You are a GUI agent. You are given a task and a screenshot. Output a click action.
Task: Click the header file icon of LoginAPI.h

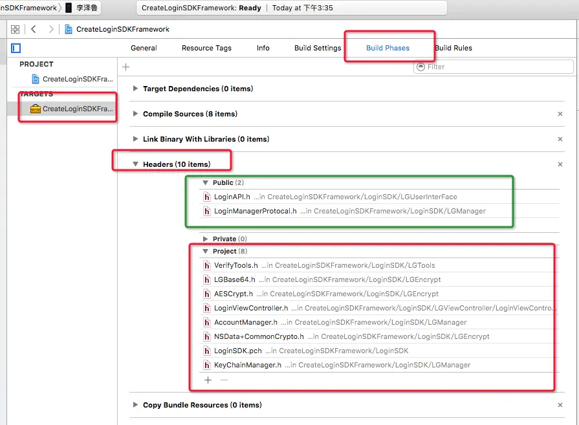coord(207,197)
